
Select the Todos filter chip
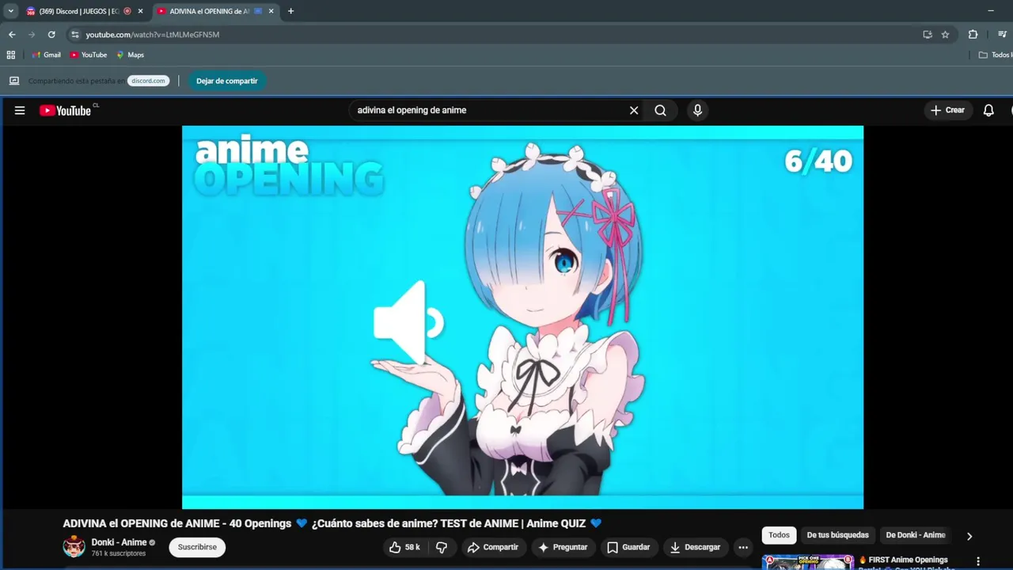[x=780, y=535]
